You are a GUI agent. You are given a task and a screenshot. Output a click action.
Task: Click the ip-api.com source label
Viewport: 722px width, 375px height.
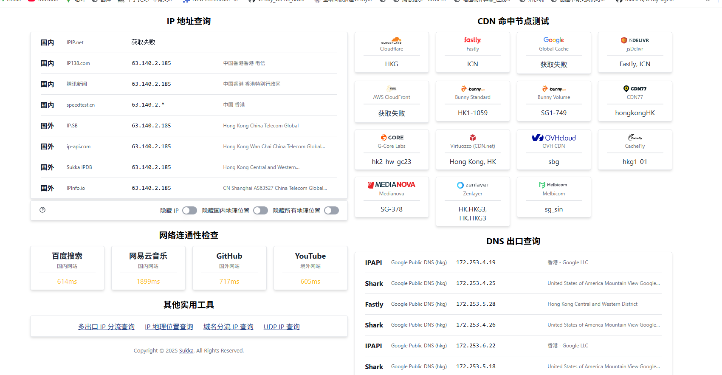[79, 147]
